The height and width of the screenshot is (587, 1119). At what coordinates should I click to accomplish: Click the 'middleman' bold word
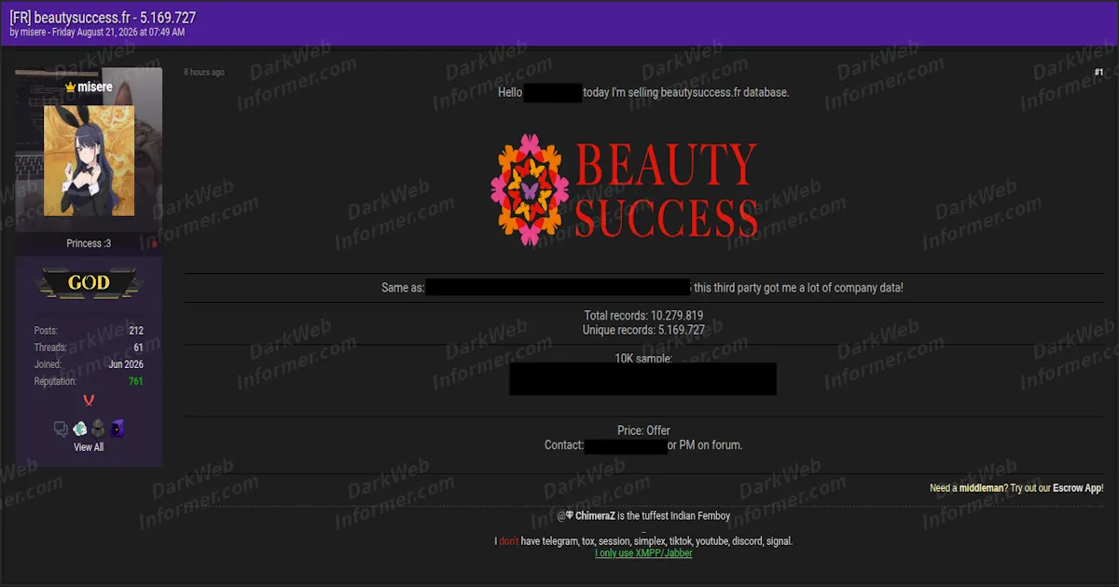(x=982, y=487)
